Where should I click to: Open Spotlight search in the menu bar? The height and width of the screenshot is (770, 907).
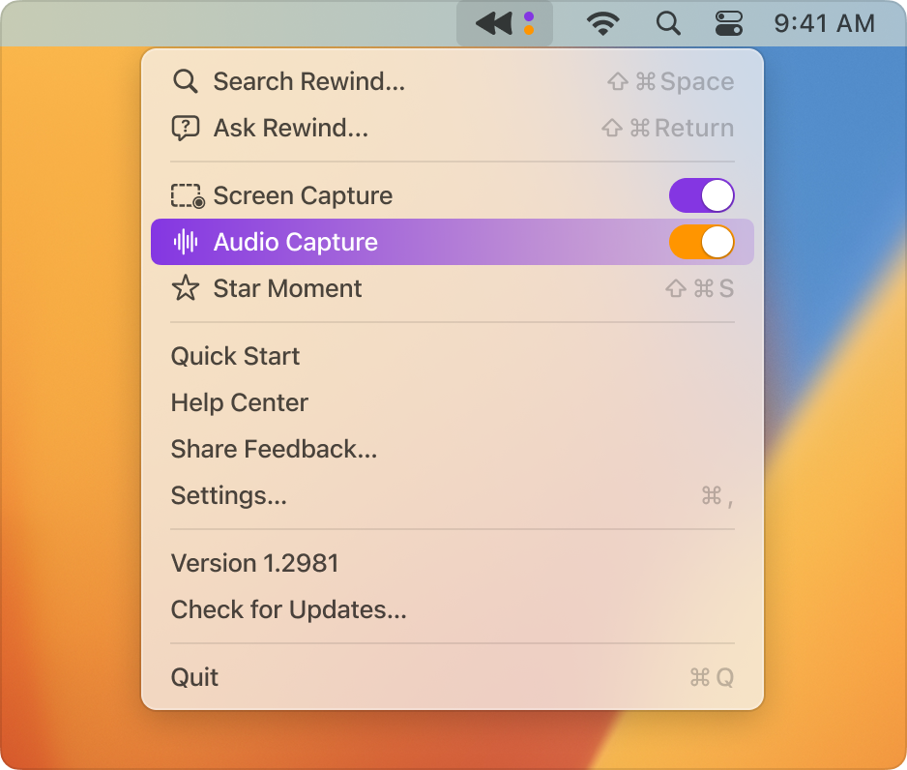click(x=668, y=23)
